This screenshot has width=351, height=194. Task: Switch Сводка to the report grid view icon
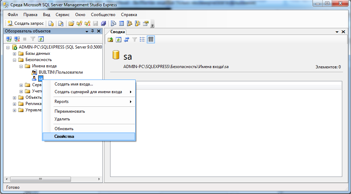(x=151, y=39)
